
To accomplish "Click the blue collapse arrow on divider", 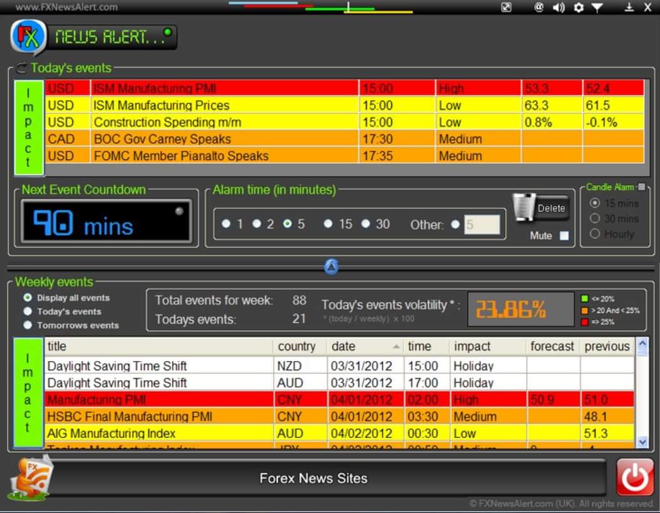I will coord(331,267).
